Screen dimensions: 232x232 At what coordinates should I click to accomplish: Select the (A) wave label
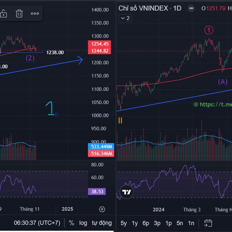point(223,82)
